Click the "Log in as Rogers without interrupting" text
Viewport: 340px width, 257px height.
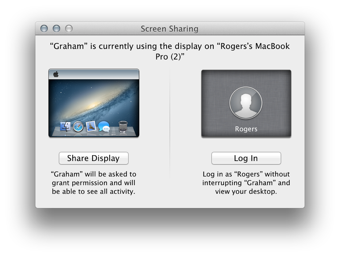click(x=246, y=183)
